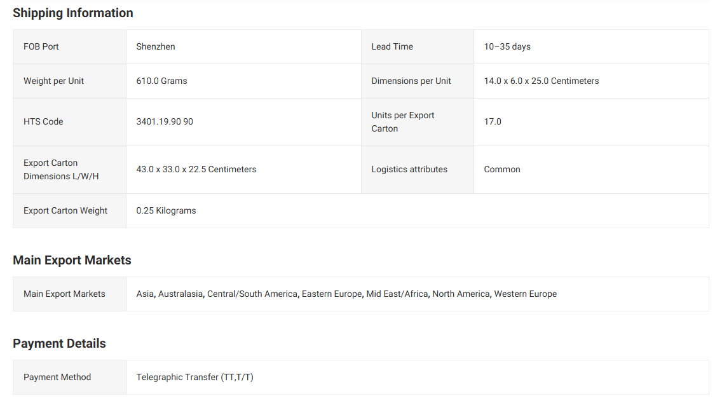The image size is (722, 410).
Task: Select the Dimensions per Unit label
Action: pos(411,81)
